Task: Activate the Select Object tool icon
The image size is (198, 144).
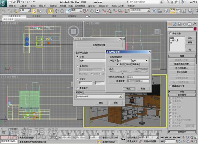Action: point(34,11)
